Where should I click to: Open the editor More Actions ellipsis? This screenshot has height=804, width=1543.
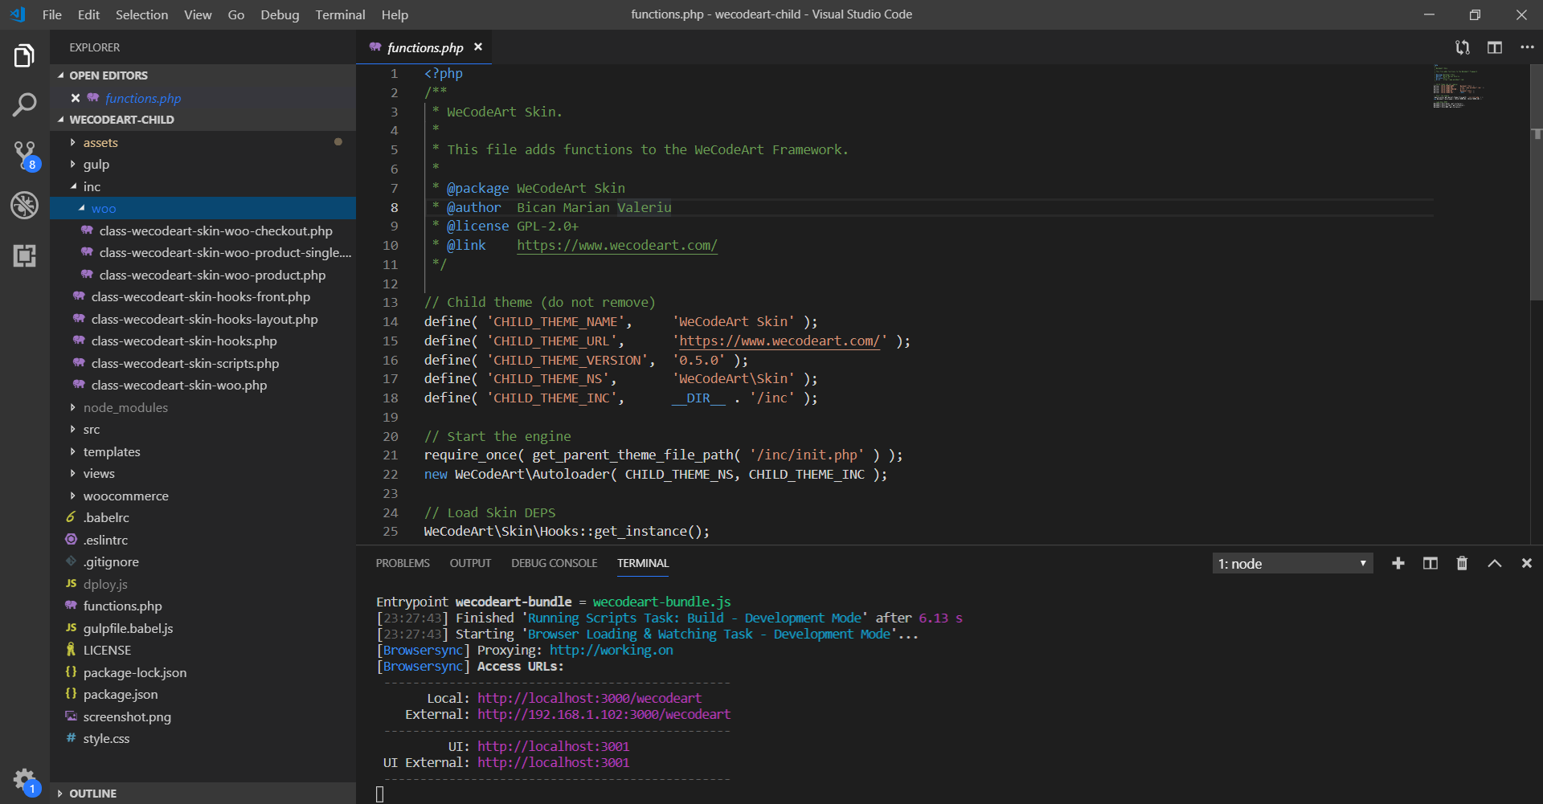tap(1527, 47)
